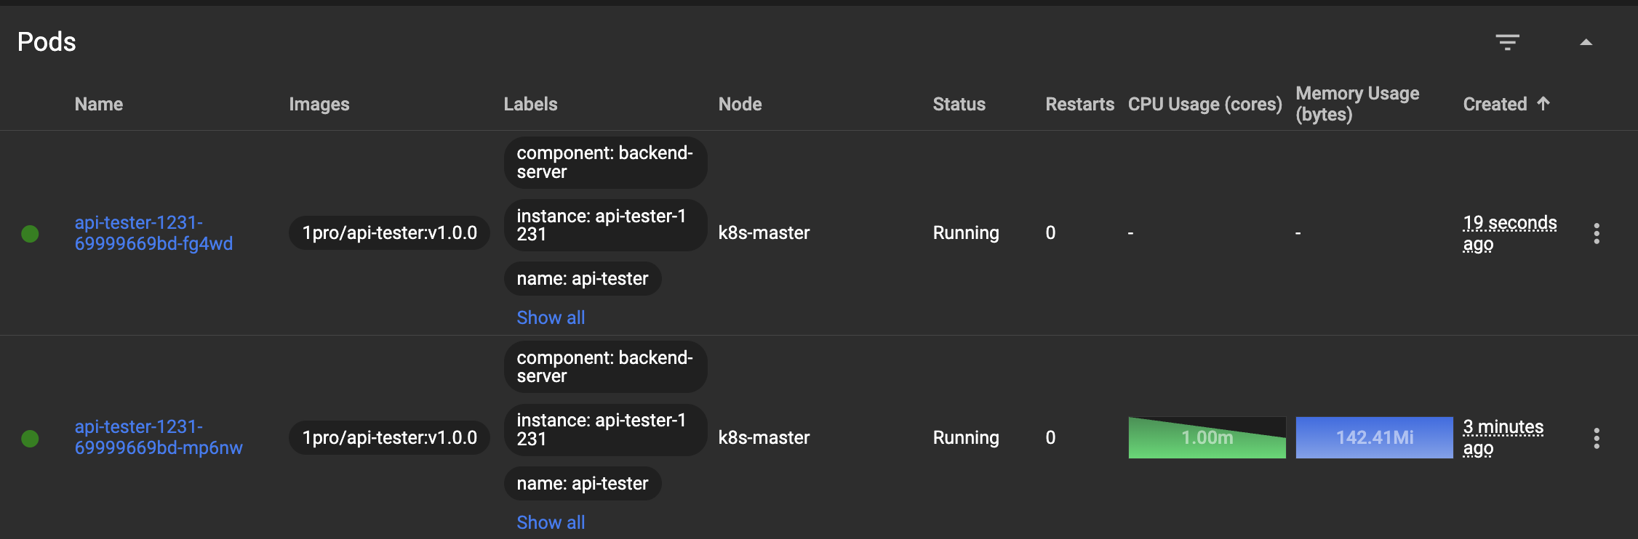Open actions menu for pod ending fg4wd

pos(1597,233)
